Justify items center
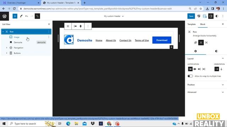Viewport: 227px width, 127px height. [195, 69]
